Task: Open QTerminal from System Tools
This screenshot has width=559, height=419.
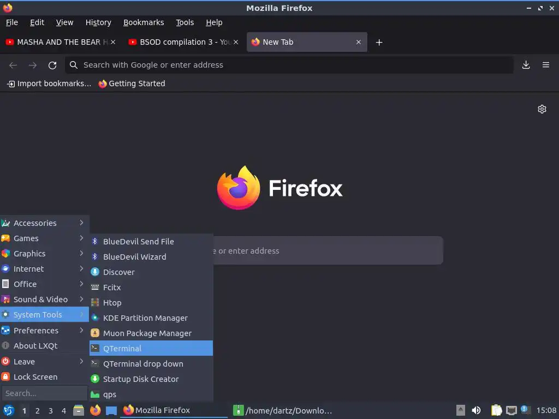Action: (x=151, y=348)
